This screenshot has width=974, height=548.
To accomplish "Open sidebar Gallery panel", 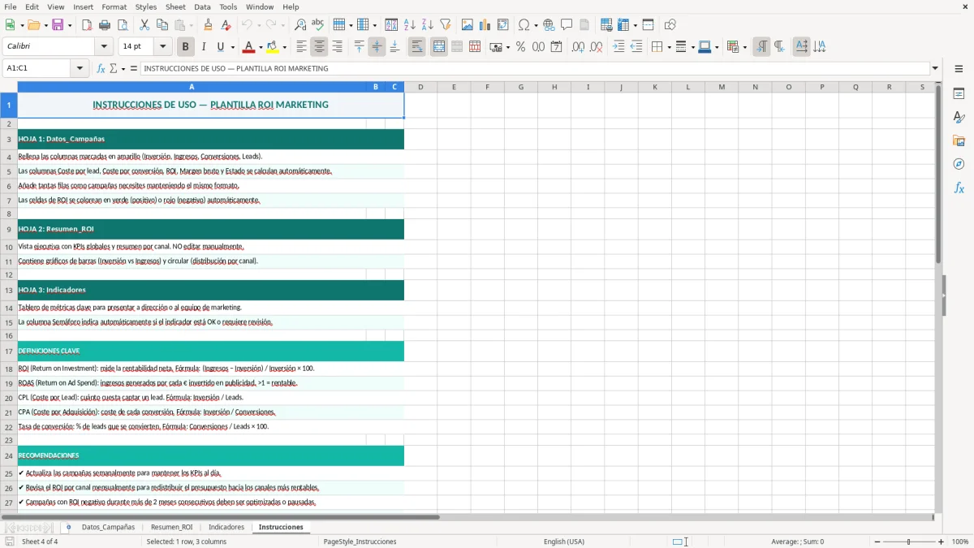I will (959, 140).
